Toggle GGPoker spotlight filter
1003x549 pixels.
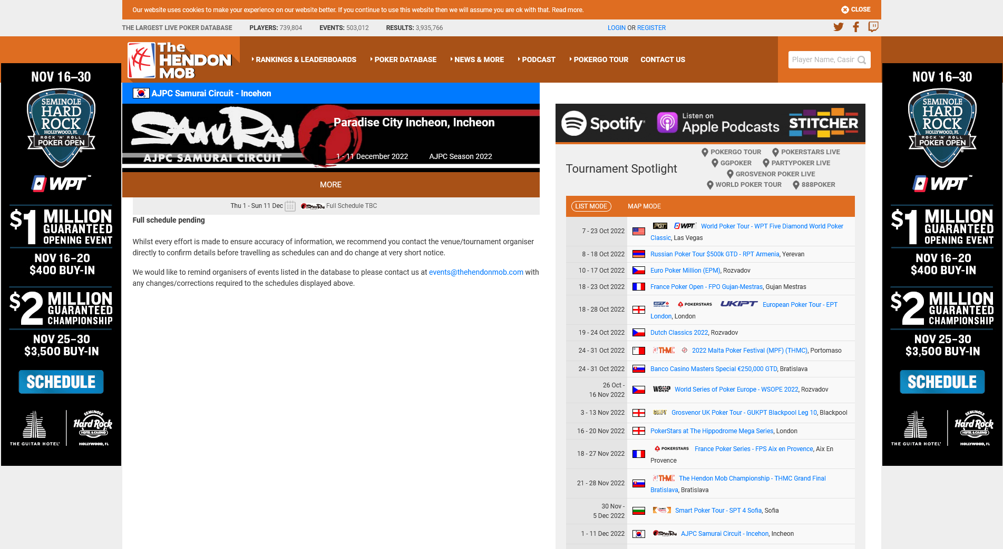(x=732, y=163)
